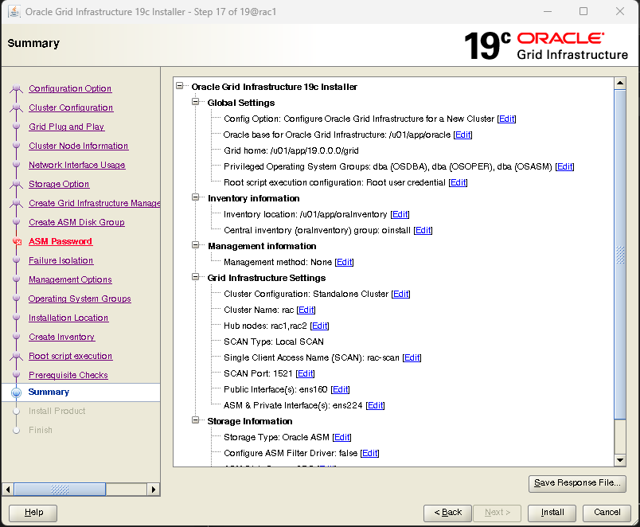Viewport: 640px width, 527px height.
Task: Open the Configuration Option step
Action: pos(70,88)
